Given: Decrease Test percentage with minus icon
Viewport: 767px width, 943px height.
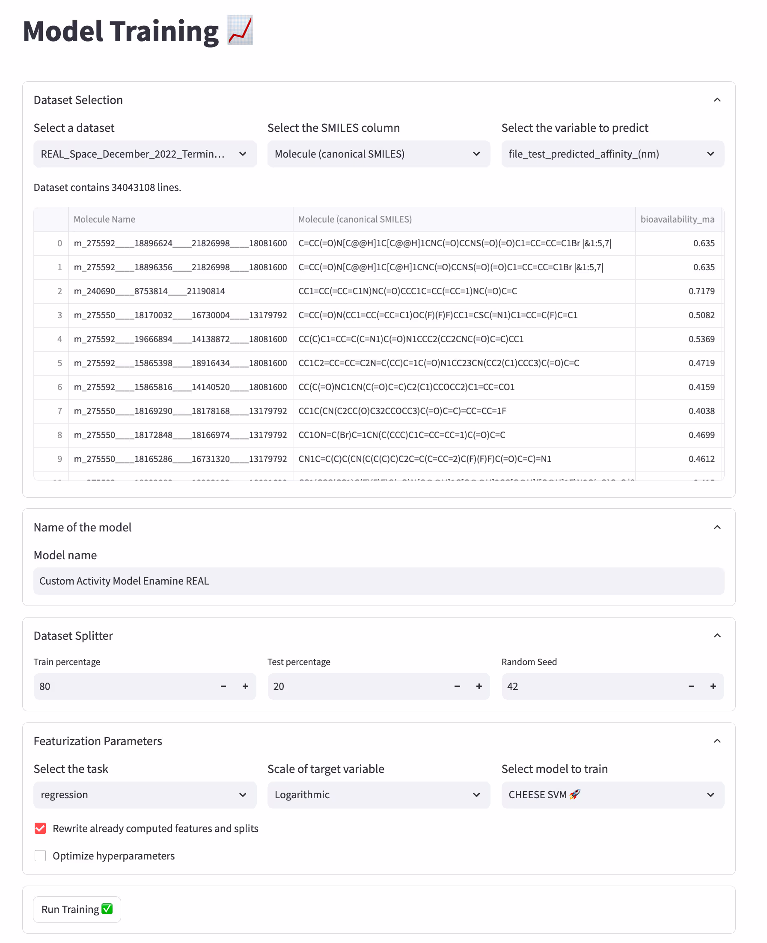Looking at the screenshot, I should tap(457, 686).
